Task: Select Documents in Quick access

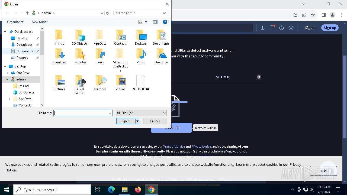Action: tap(25, 51)
